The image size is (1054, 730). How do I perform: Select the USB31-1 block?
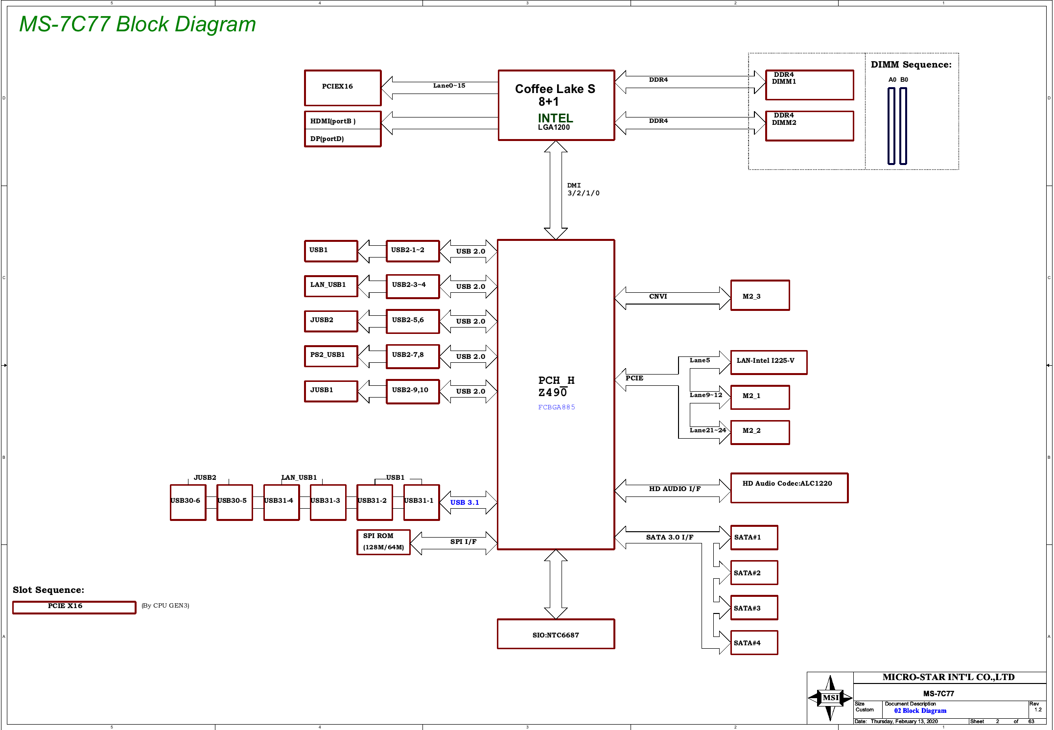422,502
